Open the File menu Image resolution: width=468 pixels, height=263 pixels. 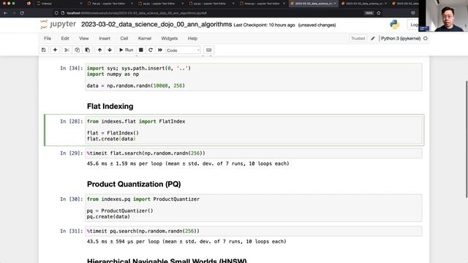48,39
